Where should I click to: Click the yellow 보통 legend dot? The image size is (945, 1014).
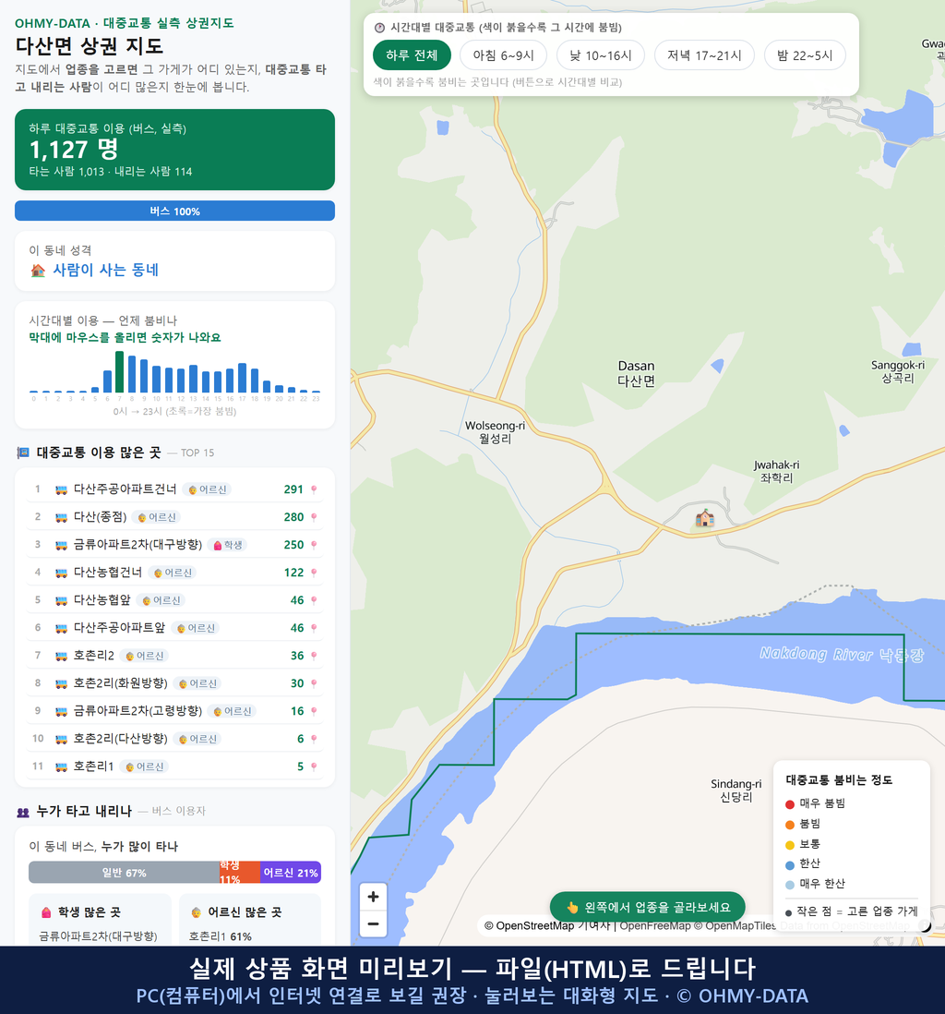tap(789, 845)
